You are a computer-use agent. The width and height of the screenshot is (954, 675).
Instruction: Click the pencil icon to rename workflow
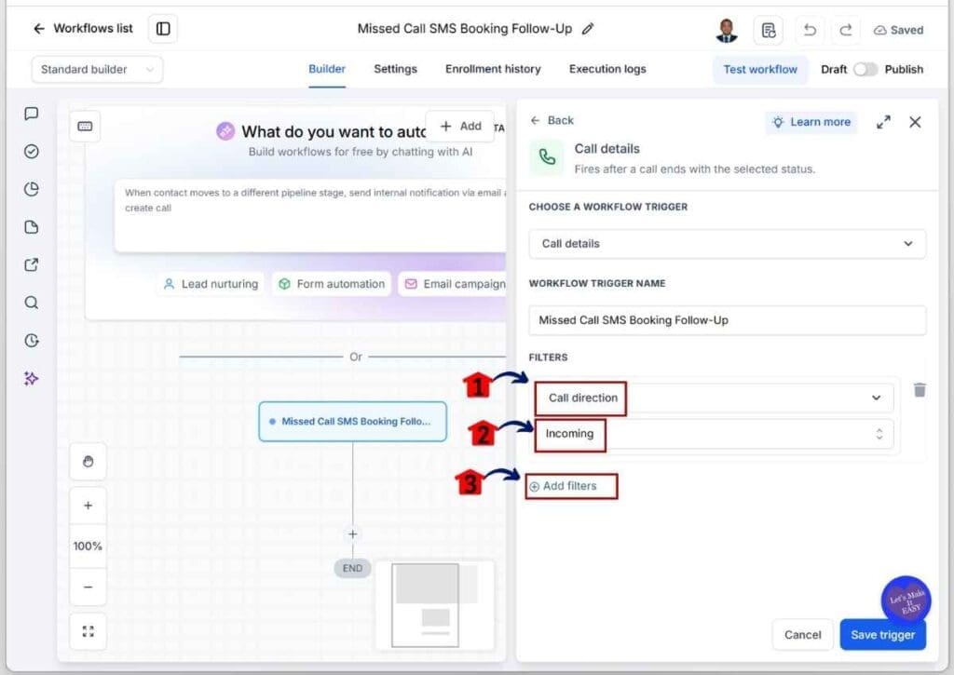588,29
